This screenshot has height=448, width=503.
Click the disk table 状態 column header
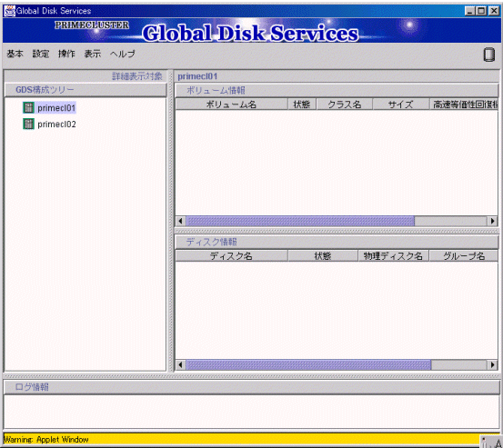click(323, 256)
